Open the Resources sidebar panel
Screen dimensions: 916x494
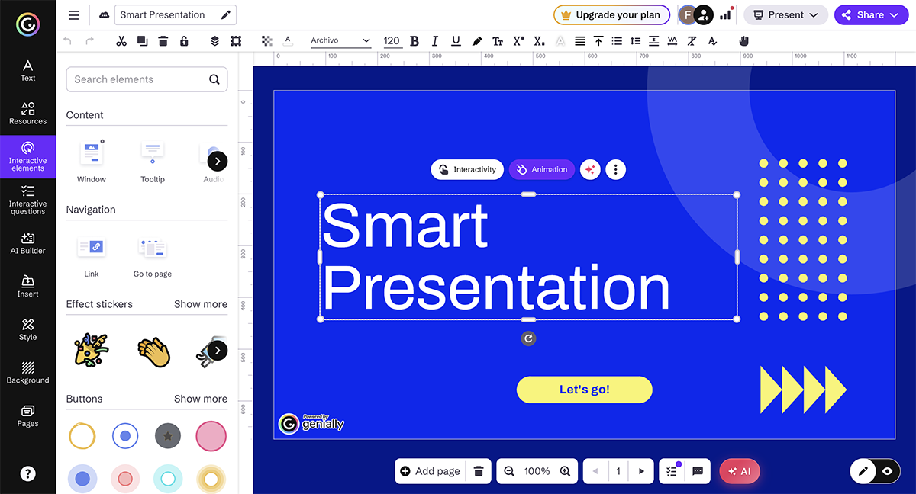click(x=27, y=114)
